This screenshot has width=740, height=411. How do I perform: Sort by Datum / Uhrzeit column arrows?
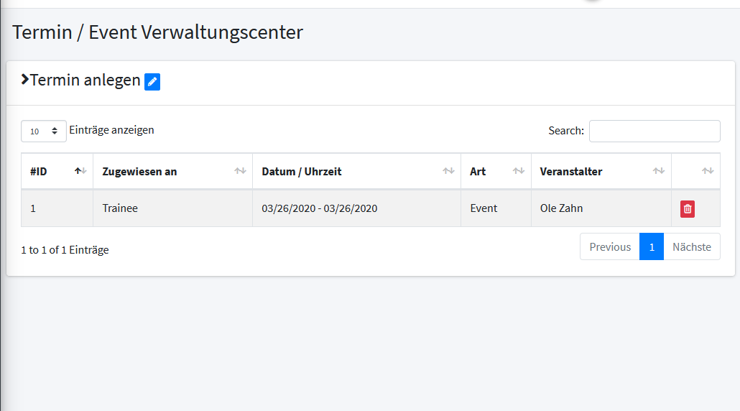tap(448, 171)
